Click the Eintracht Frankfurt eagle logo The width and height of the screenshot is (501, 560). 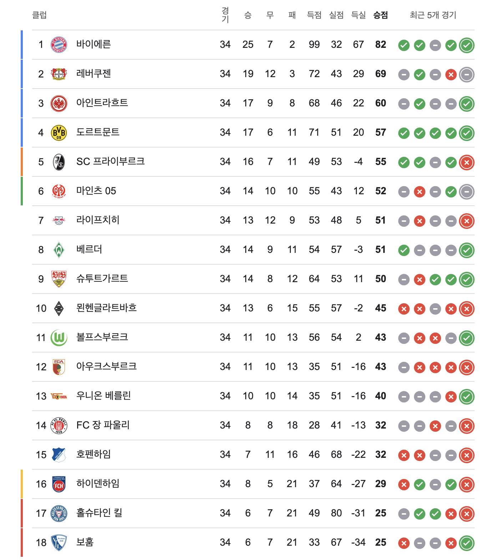tap(59, 103)
